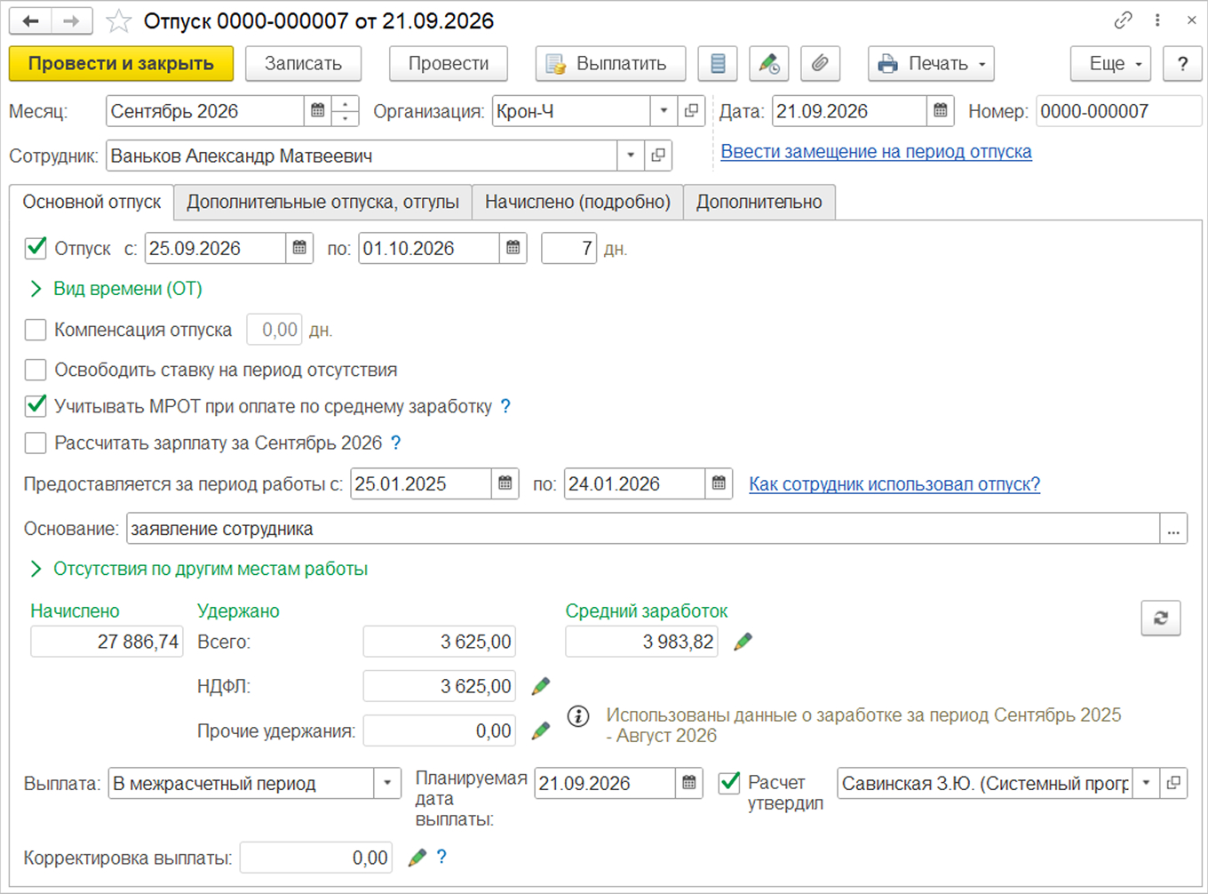
Task: Copy link to document with chain icon
Action: coord(1124,20)
